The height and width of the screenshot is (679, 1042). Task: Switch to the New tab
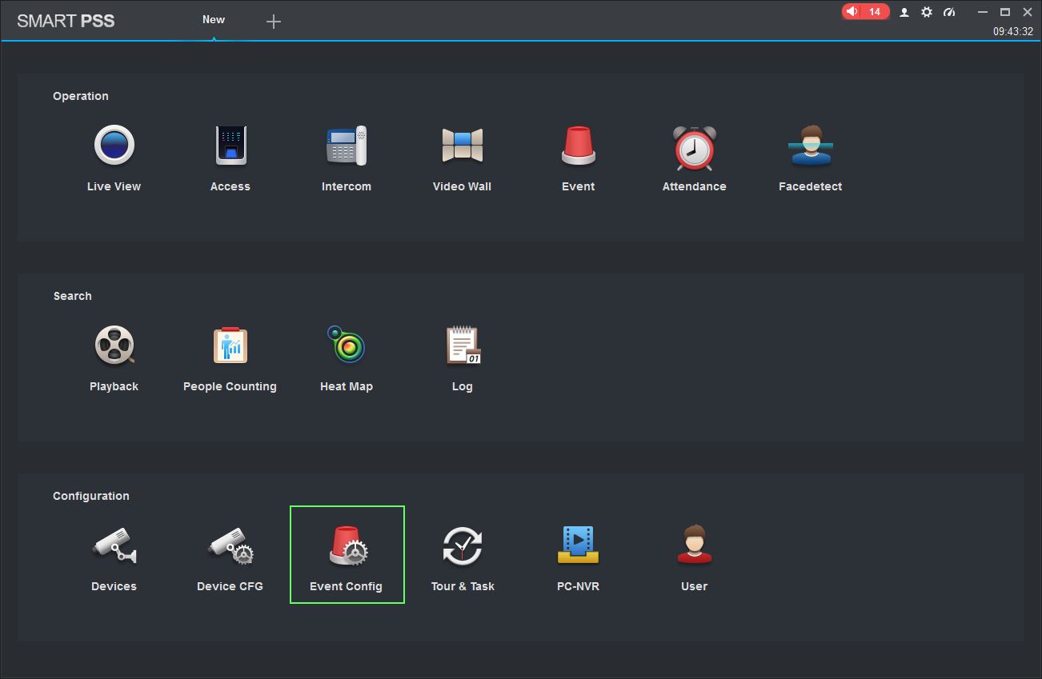pos(214,20)
